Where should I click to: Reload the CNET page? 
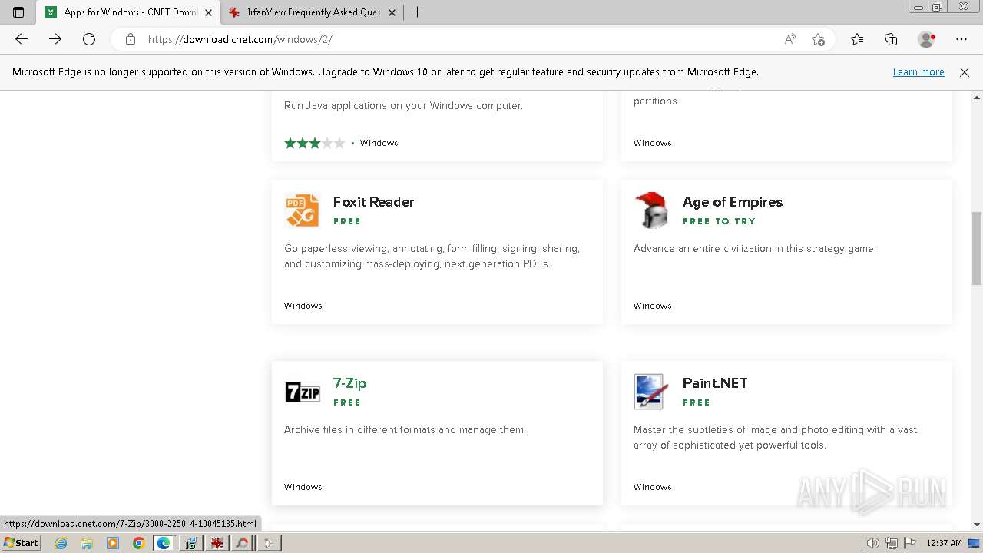[x=89, y=39]
